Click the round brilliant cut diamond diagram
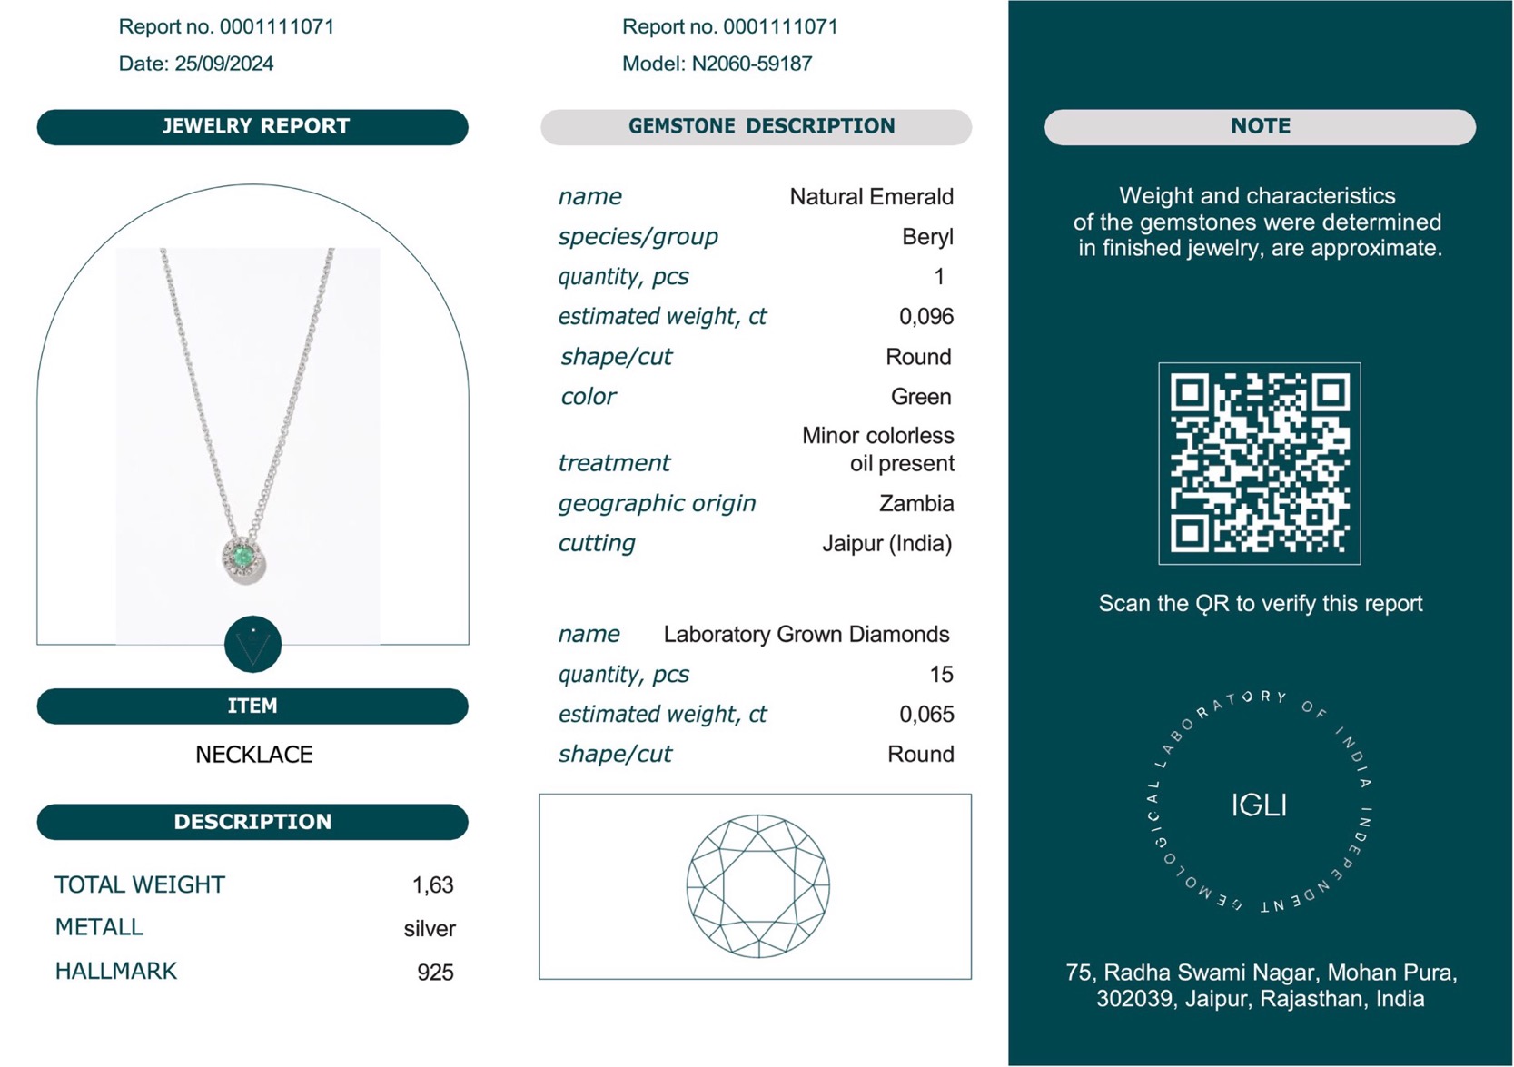 click(x=757, y=886)
